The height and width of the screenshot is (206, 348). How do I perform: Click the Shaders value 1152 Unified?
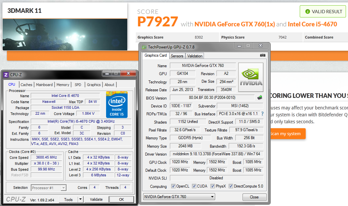tap(188, 122)
